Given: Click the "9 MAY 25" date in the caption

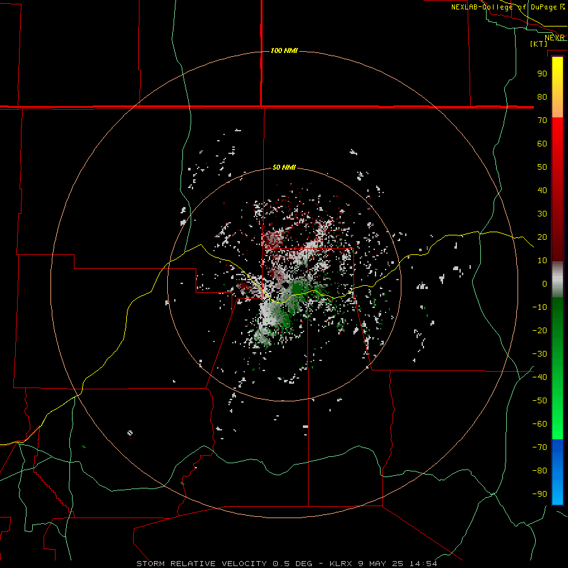Looking at the screenshot, I should (x=382, y=564).
